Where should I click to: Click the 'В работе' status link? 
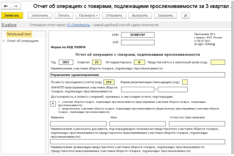[x=9, y=25]
